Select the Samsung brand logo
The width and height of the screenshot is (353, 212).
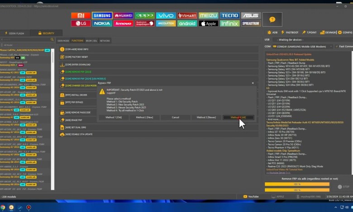click(102, 15)
